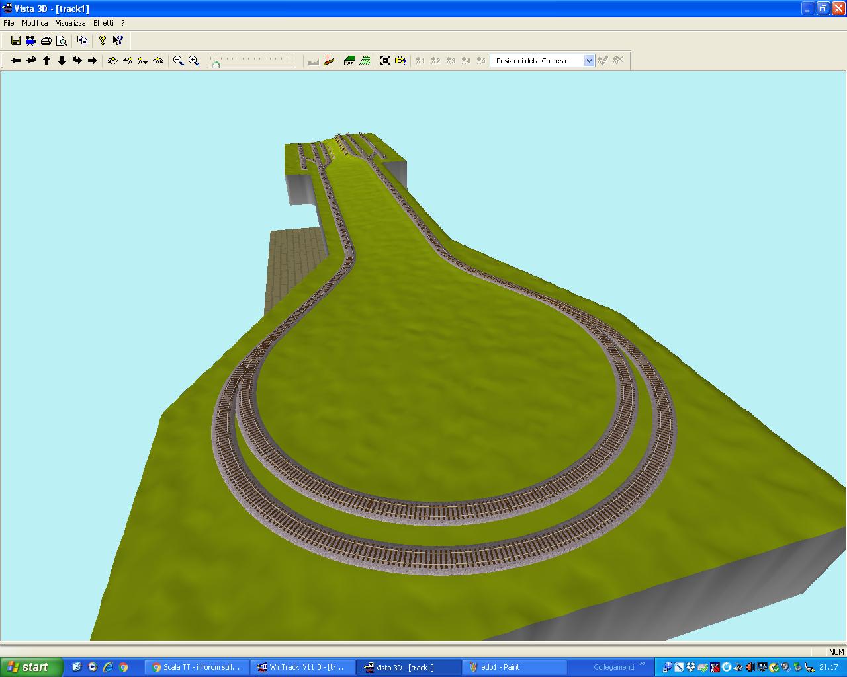
Task: Open the Visualizza menu
Action: (x=71, y=23)
